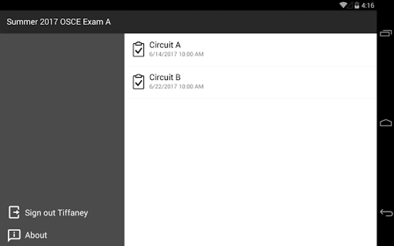The width and height of the screenshot is (394, 246).
Task: Click the date 6/14/2017 10:00 AM
Action: pyautogui.click(x=176, y=54)
